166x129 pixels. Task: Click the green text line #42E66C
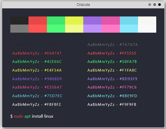coord(37,62)
